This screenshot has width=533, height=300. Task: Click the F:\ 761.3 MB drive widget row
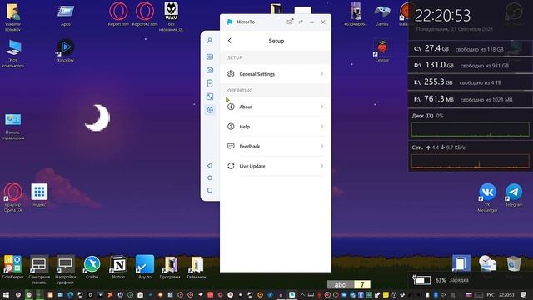coord(471,99)
